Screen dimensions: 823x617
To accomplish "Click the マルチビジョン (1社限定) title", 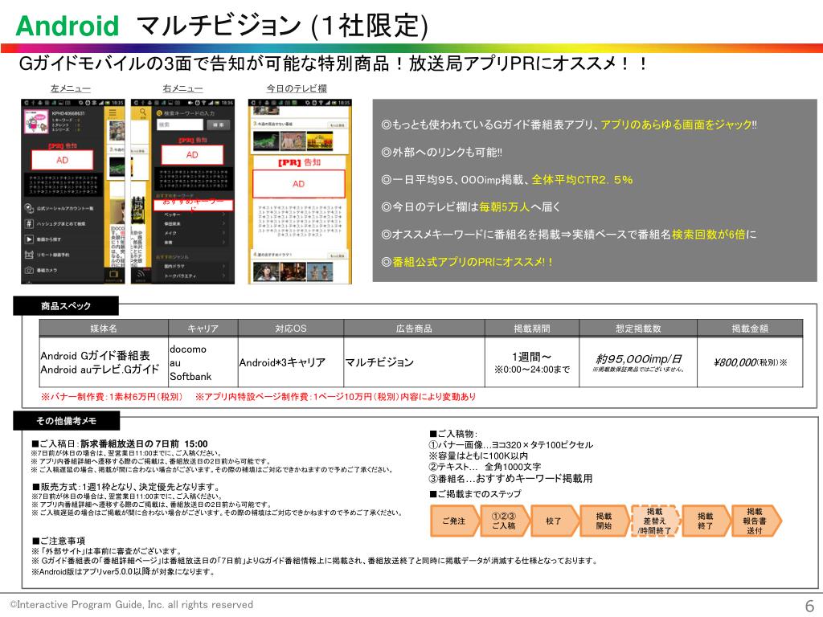I will (282, 26).
